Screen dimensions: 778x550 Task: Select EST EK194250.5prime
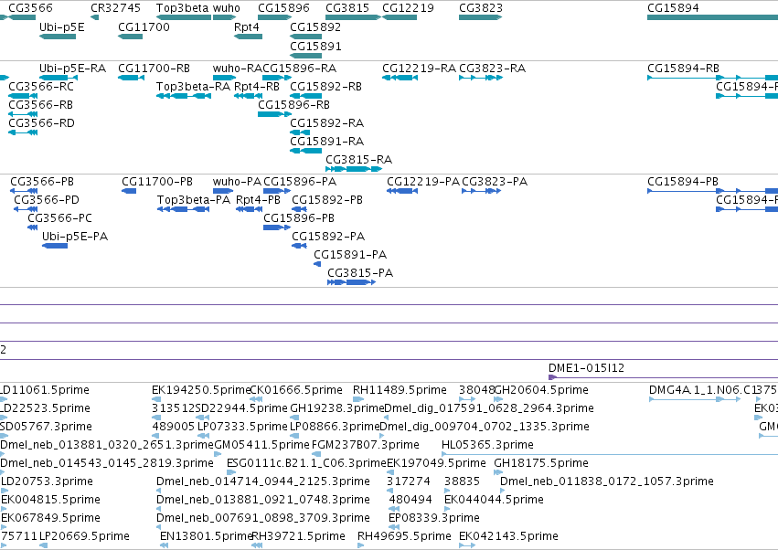tap(201, 390)
